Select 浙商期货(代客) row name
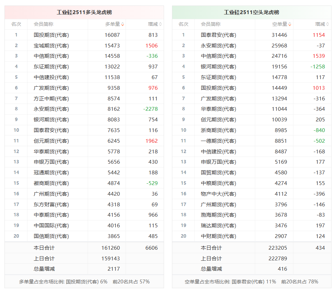This screenshot has width=336, height=292. coord(218,130)
